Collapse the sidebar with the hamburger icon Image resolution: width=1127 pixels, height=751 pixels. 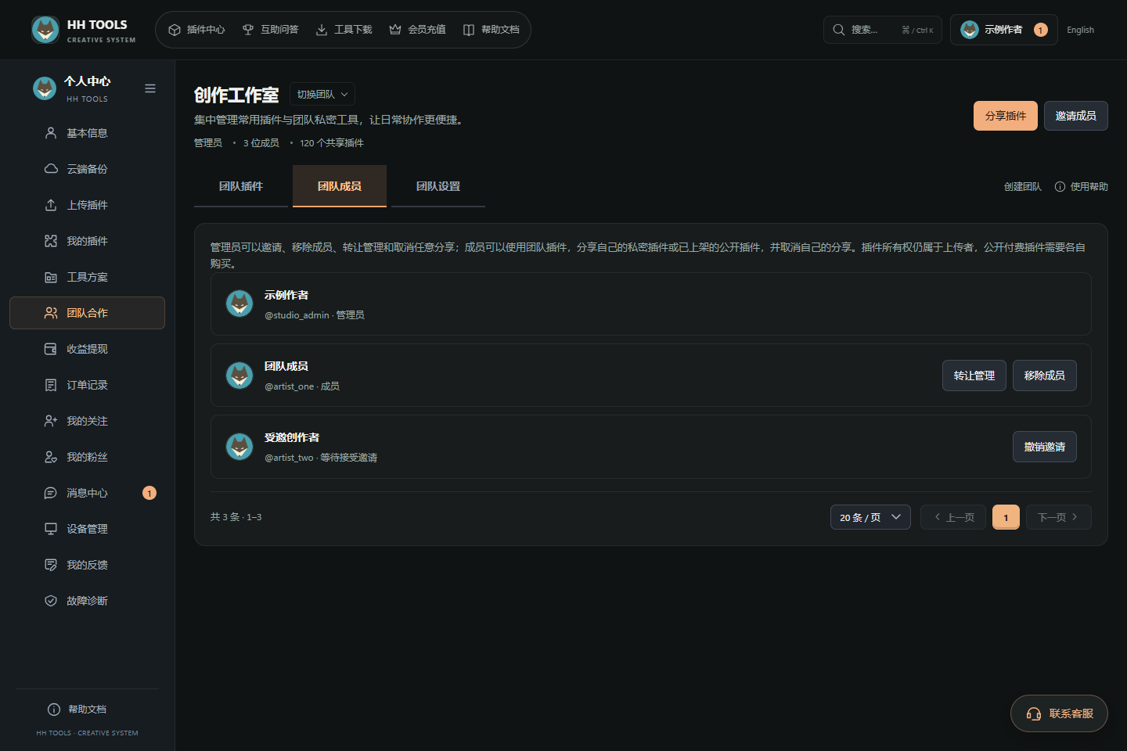150,88
